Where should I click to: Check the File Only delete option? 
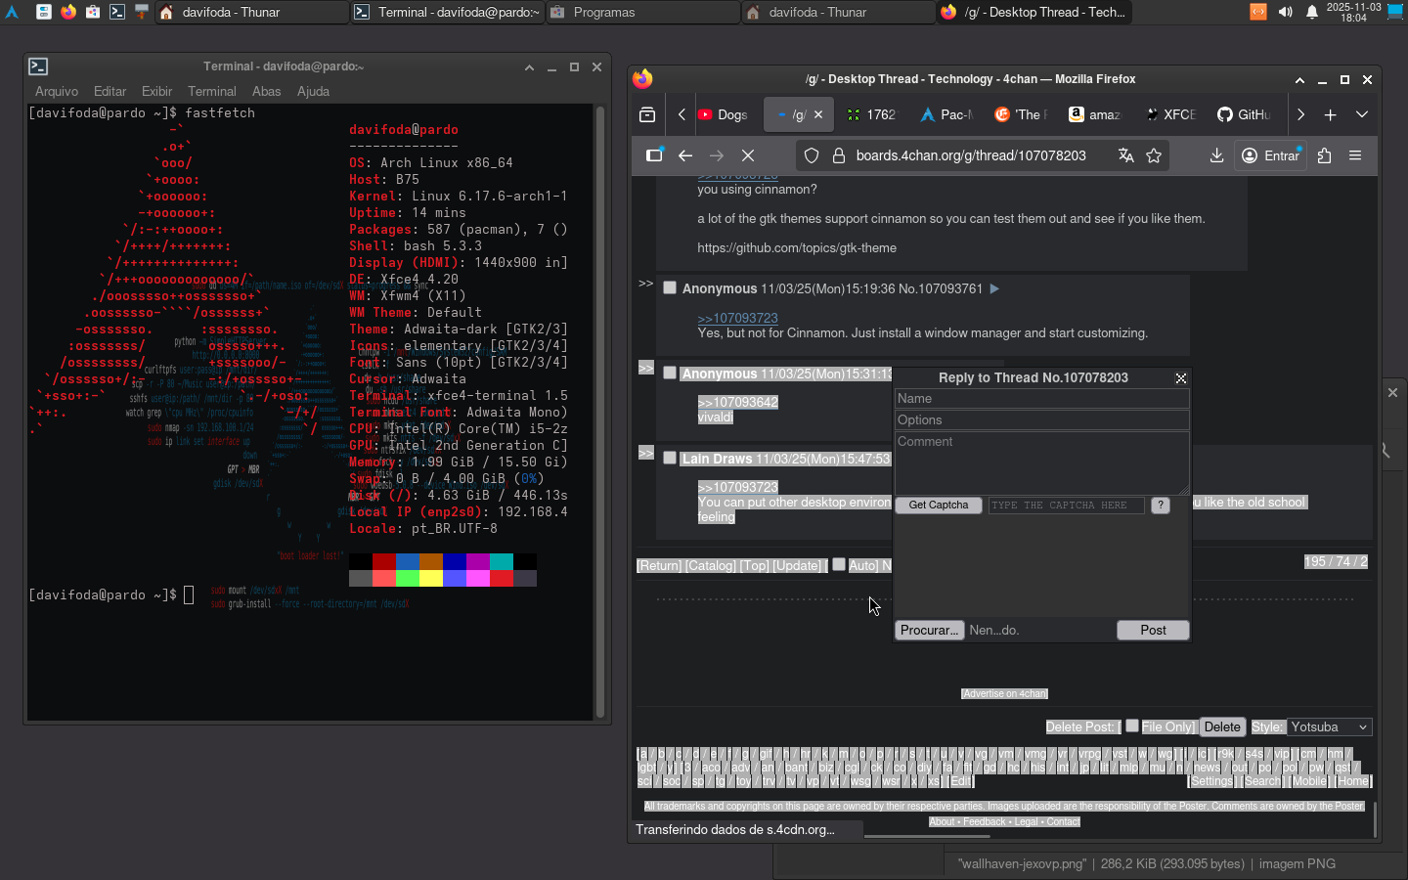tap(1132, 726)
